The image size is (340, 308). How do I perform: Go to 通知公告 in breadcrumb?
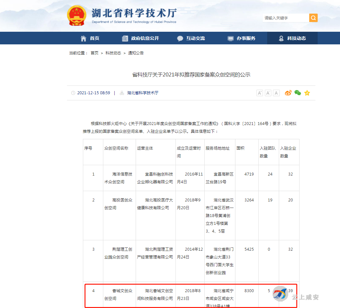[x=136, y=53]
